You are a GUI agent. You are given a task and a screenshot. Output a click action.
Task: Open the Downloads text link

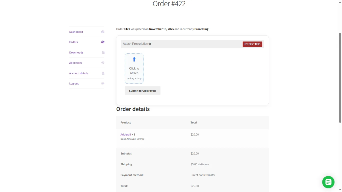[76, 52]
